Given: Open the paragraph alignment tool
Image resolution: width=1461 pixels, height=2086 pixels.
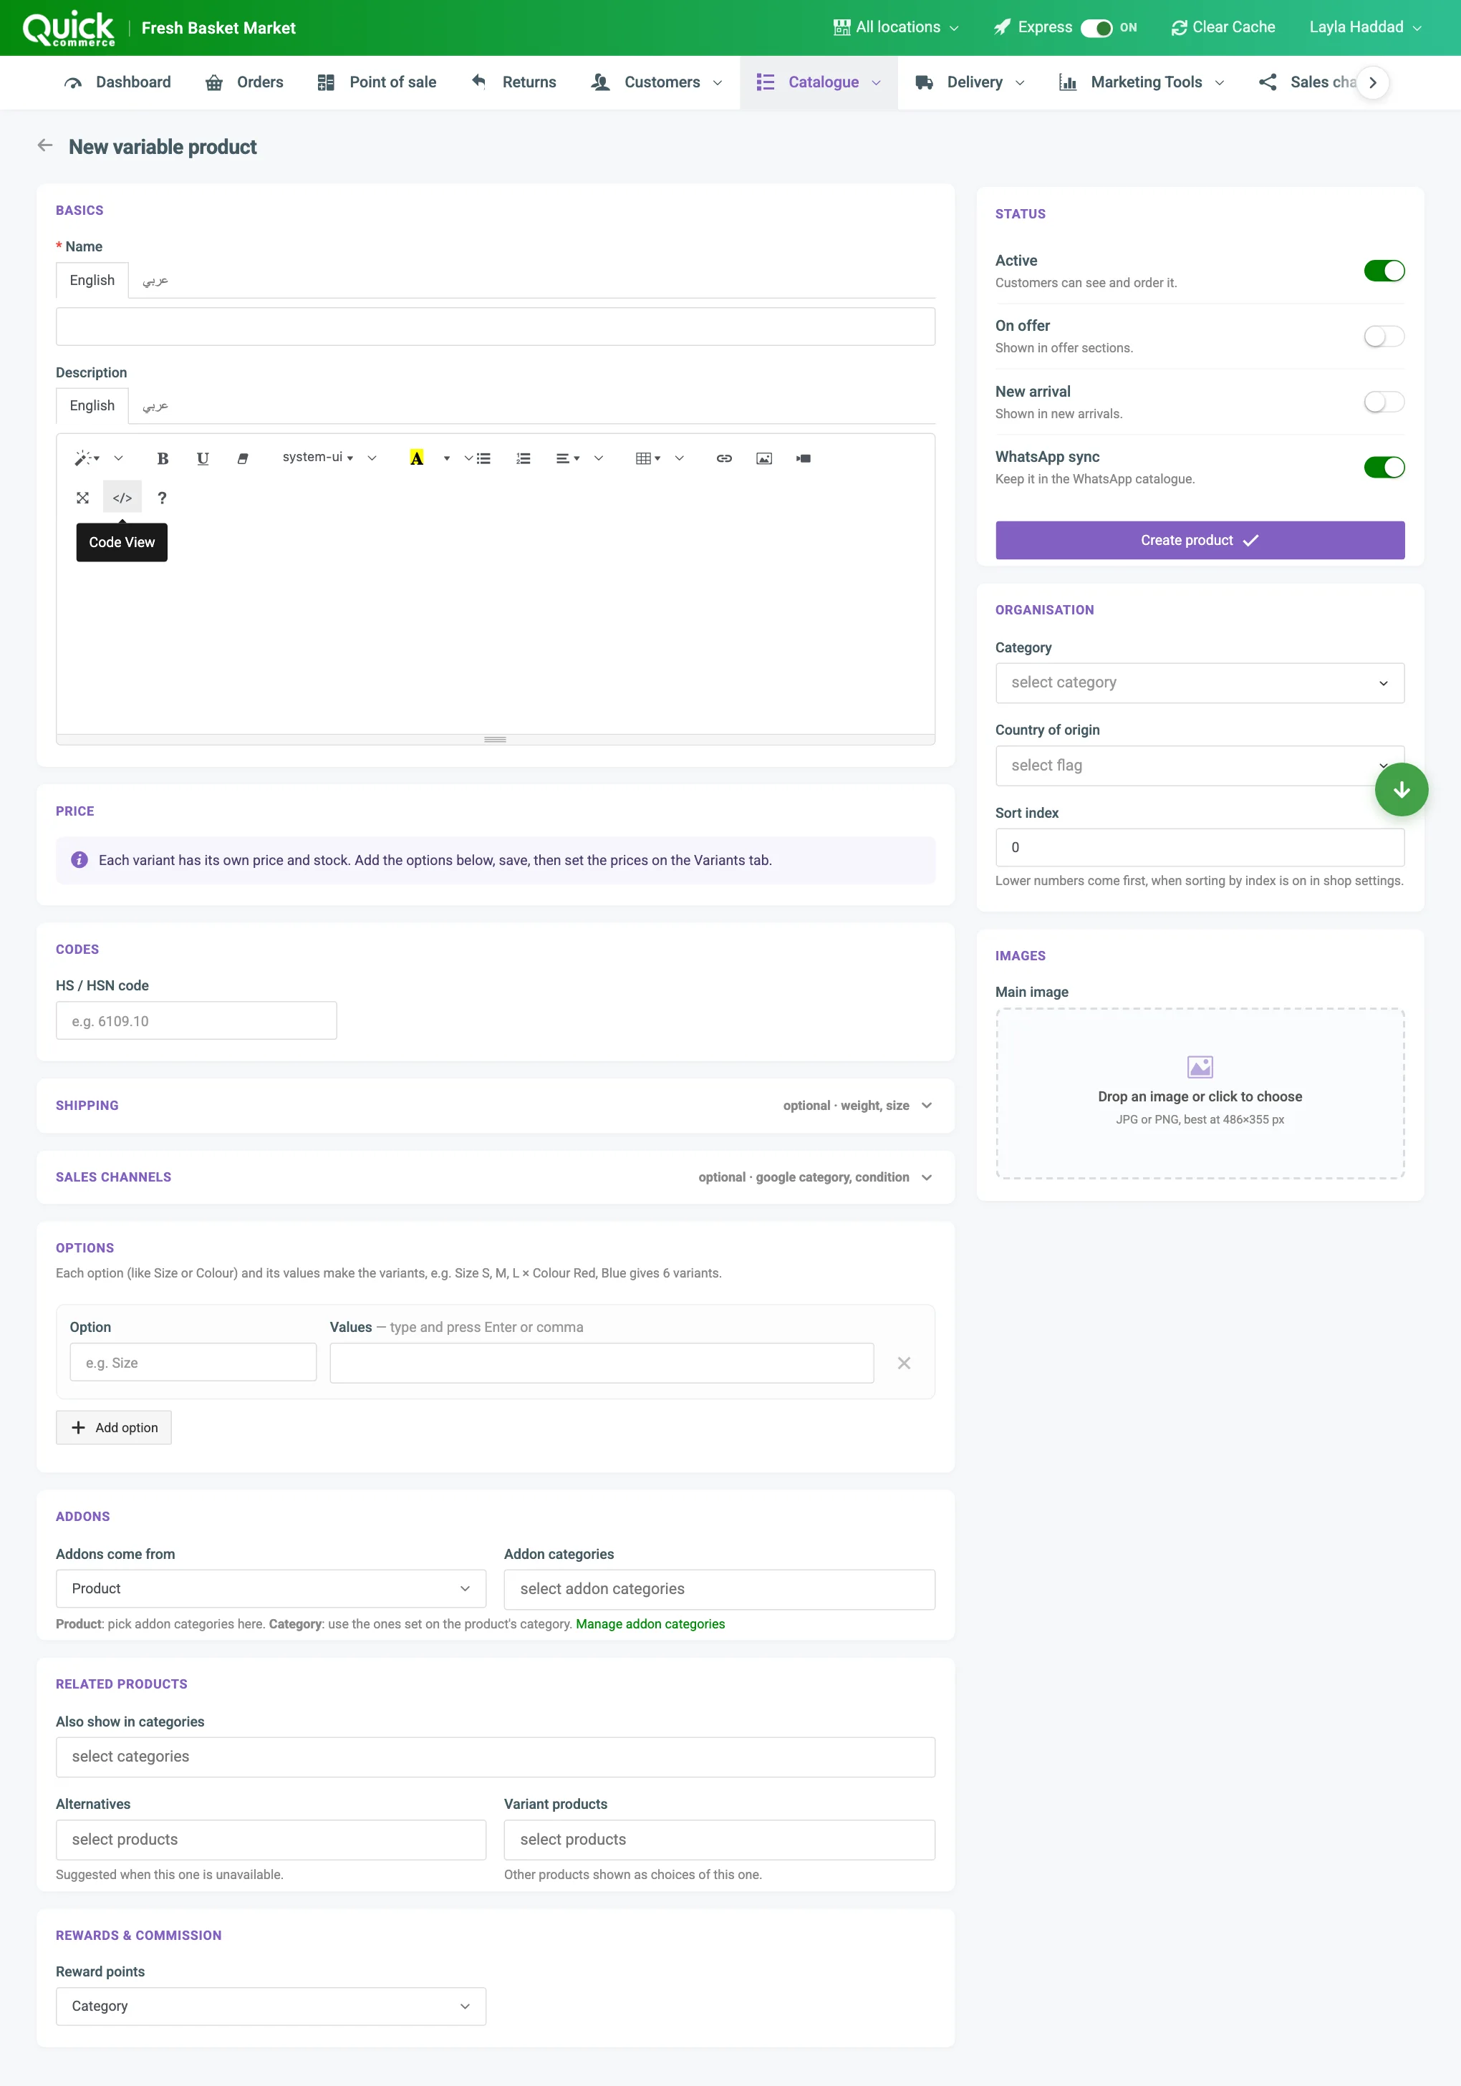Looking at the screenshot, I should (x=568, y=458).
